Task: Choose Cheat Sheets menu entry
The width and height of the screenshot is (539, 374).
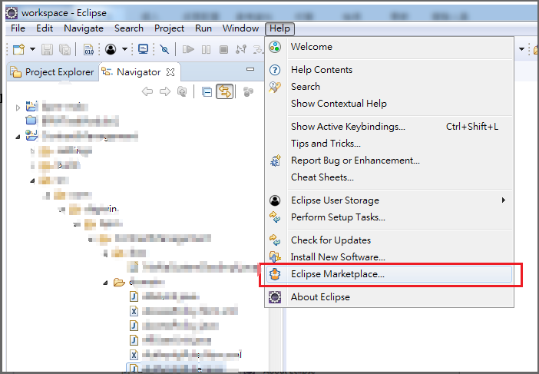Action: tap(389, 177)
